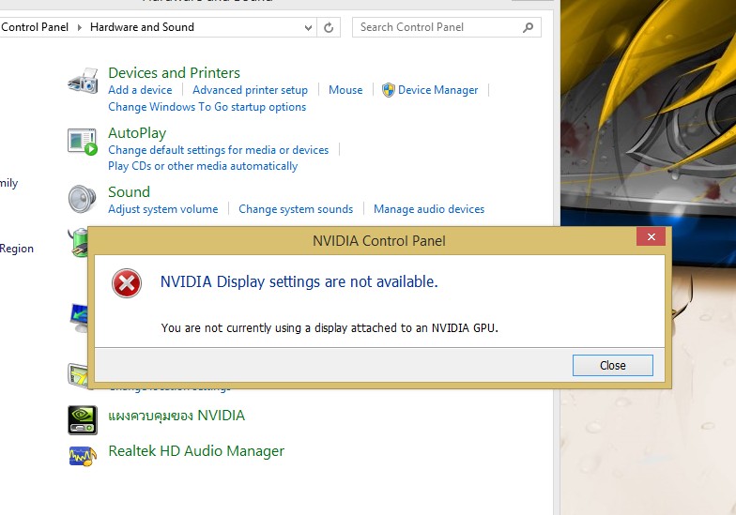The height and width of the screenshot is (515, 736).
Task: Close the NVIDIA dialog with red X
Action: pyautogui.click(x=651, y=236)
